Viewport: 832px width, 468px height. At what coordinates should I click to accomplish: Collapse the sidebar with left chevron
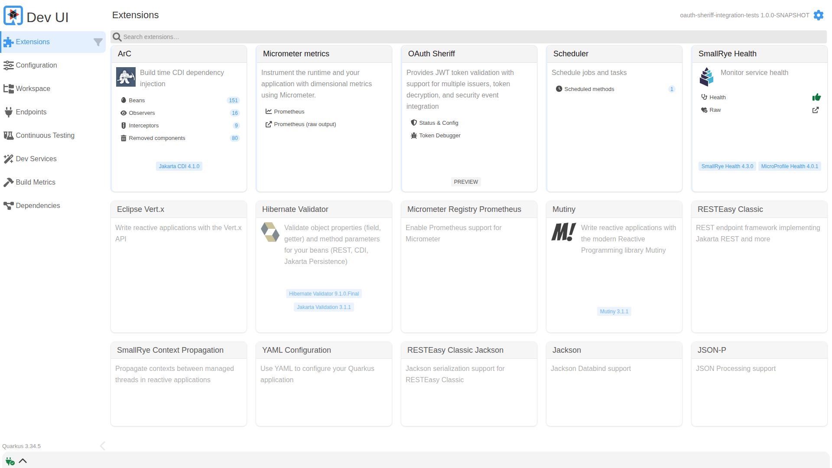point(102,446)
